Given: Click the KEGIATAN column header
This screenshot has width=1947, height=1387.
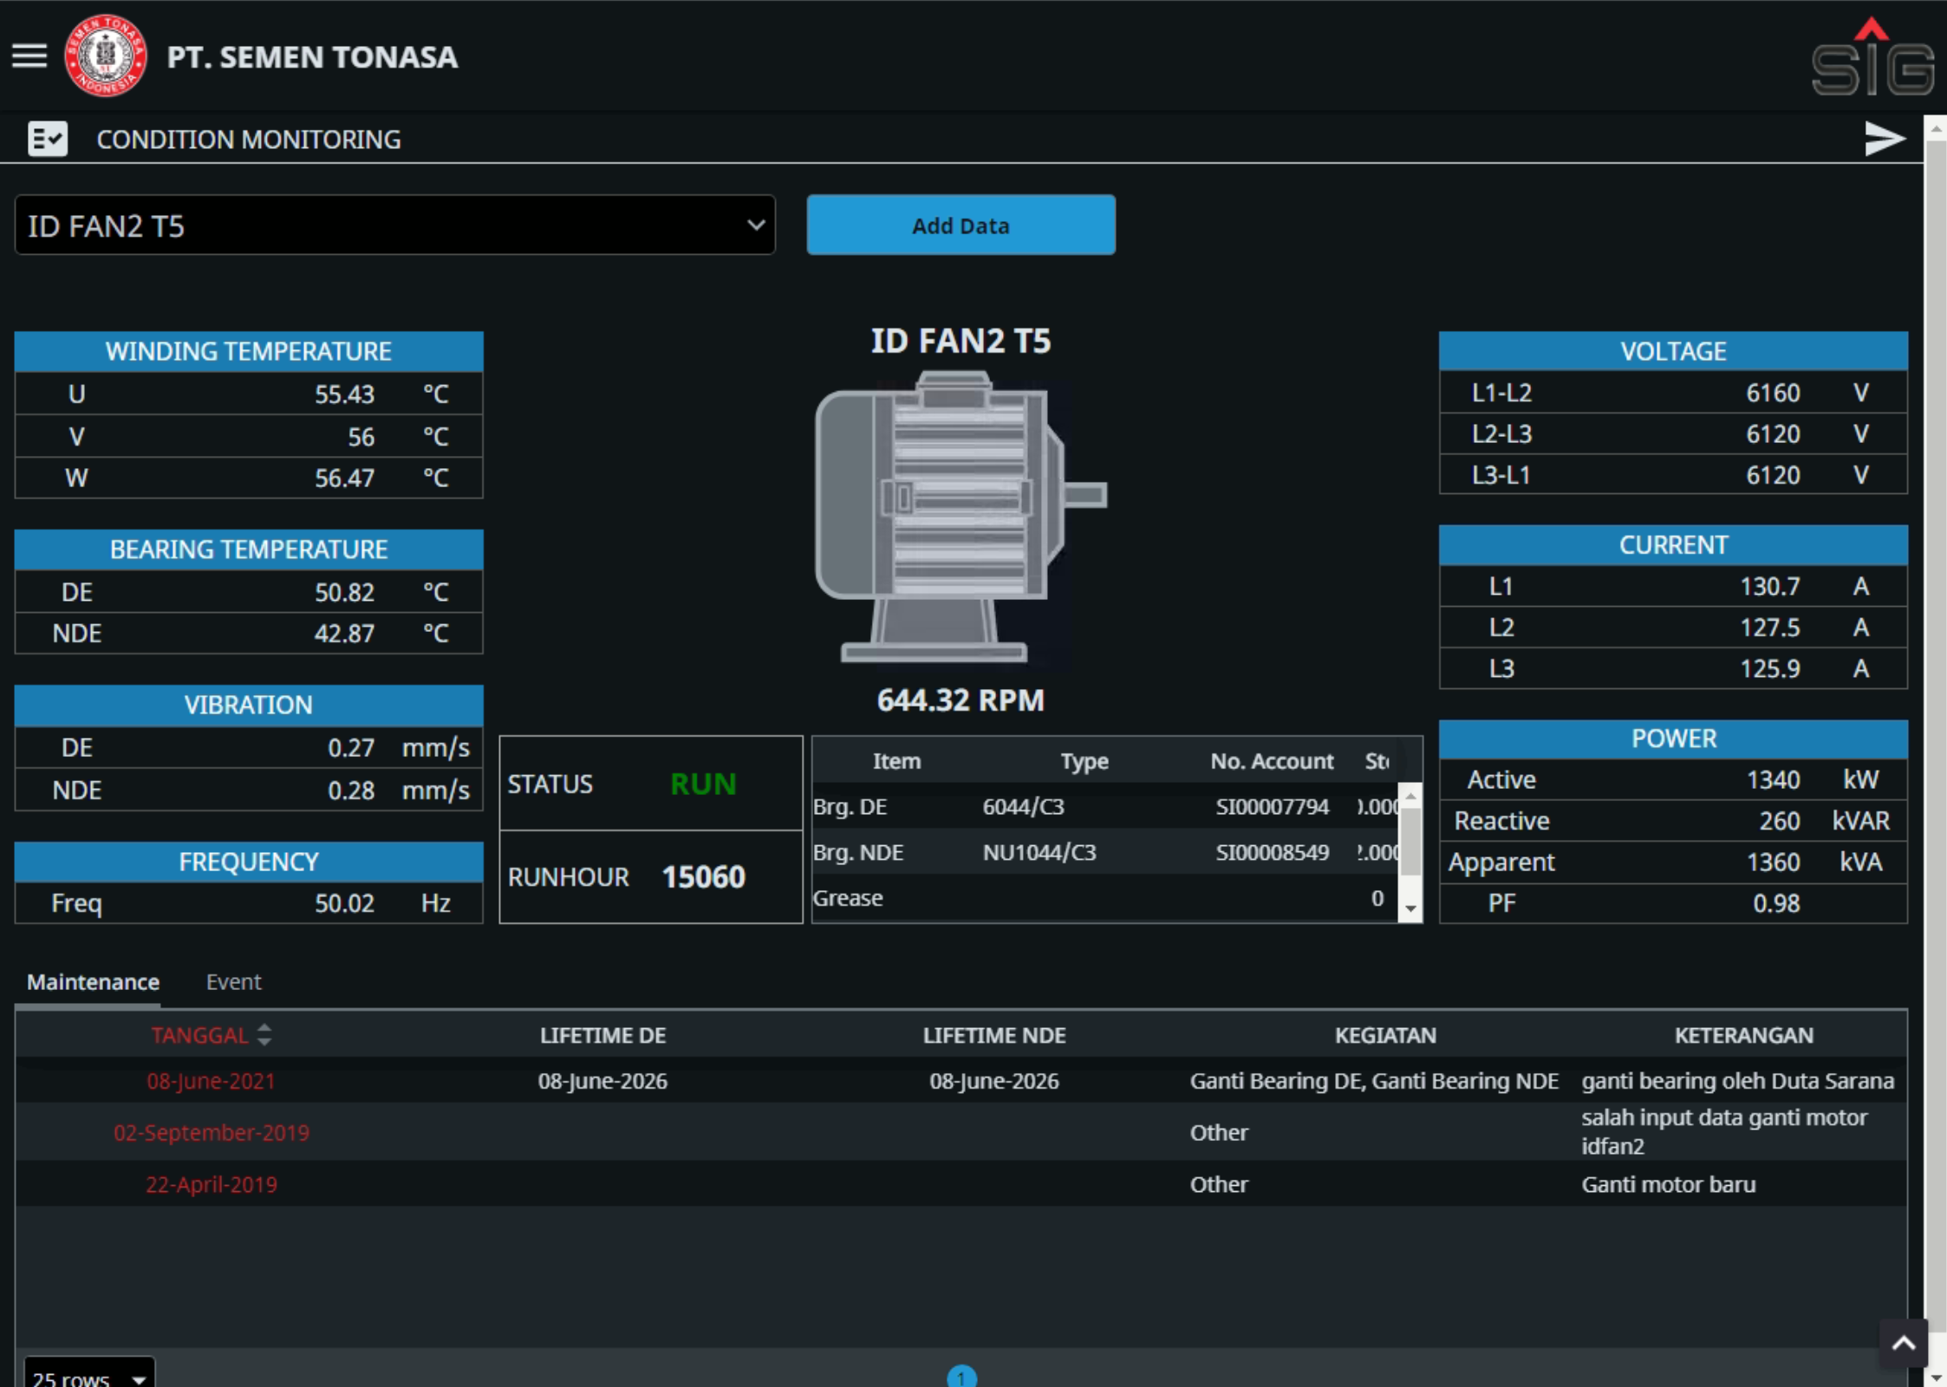Looking at the screenshot, I should (1385, 1035).
